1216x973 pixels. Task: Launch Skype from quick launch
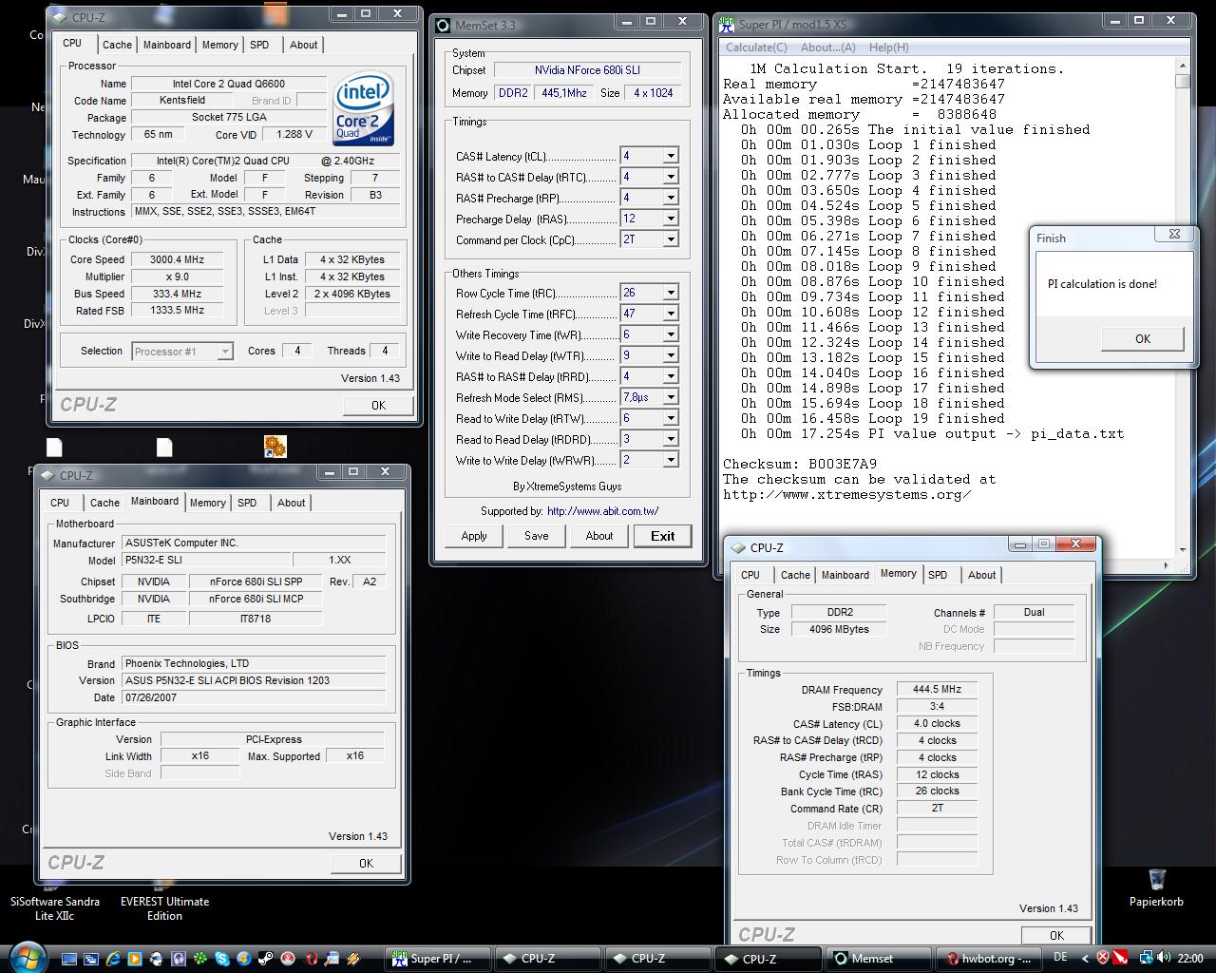[x=221, y=959]
